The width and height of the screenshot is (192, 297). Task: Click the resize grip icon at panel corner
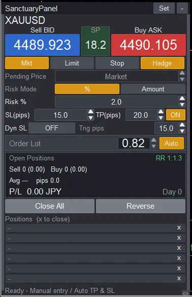[185, 293]
